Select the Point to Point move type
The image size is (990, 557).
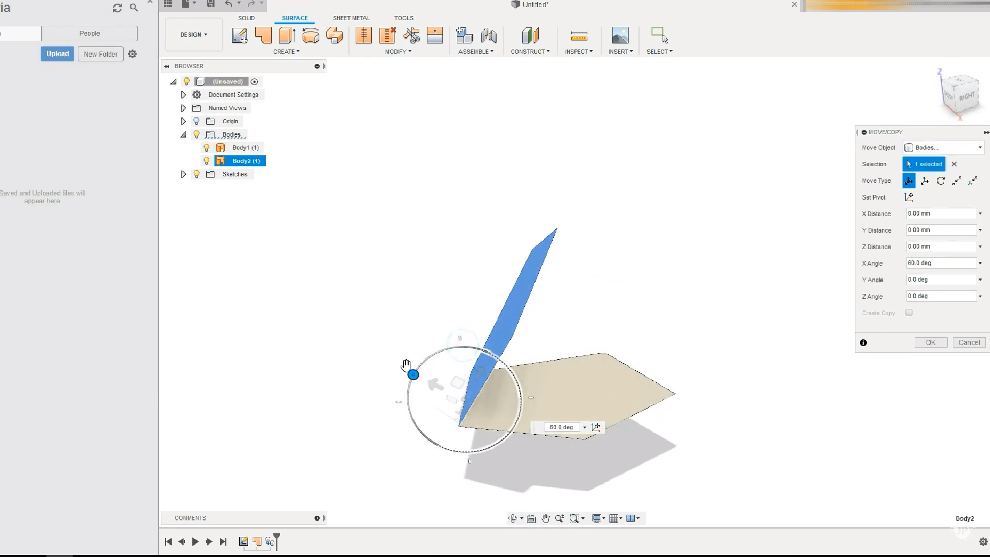pyautogui.click(x=956, y=181)
